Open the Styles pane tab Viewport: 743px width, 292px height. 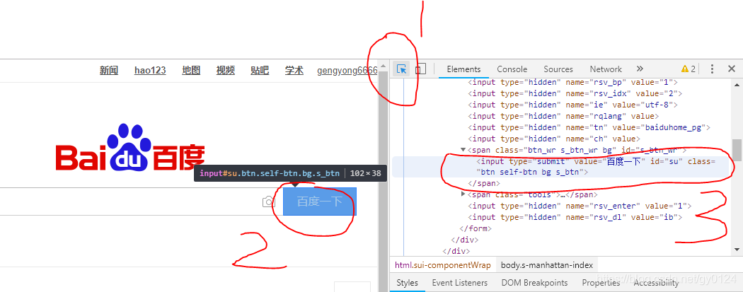click(x=407, y=283)
